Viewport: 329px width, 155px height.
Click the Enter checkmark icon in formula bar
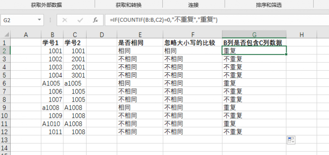coord(80,20)
